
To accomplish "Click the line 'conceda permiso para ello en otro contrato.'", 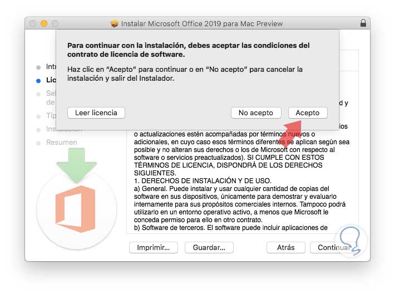I will (x=198, y=220).
